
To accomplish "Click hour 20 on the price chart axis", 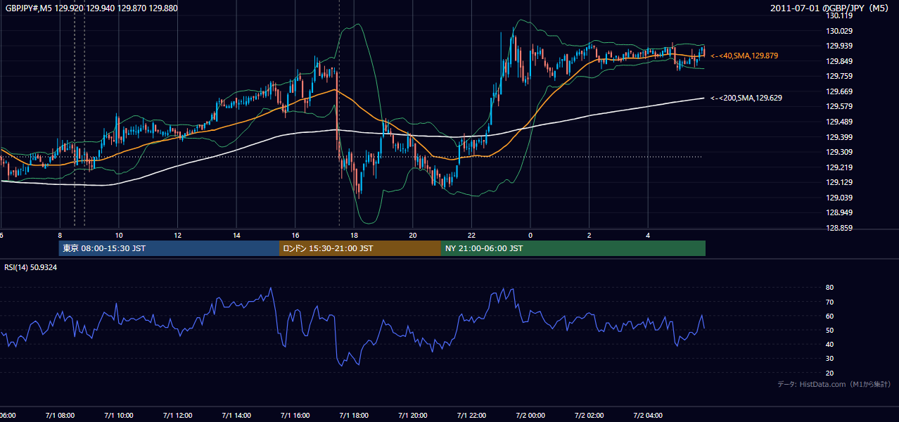I will tap(412, 236).
